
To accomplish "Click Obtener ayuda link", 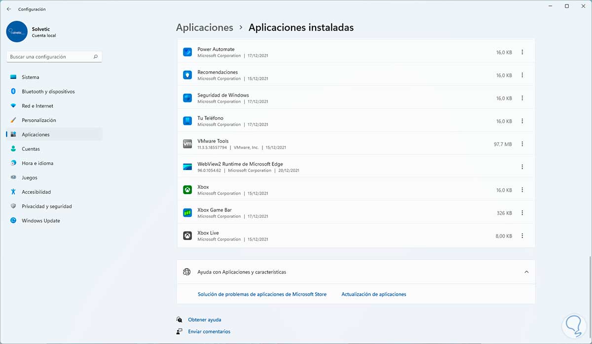I will (205, 320).
